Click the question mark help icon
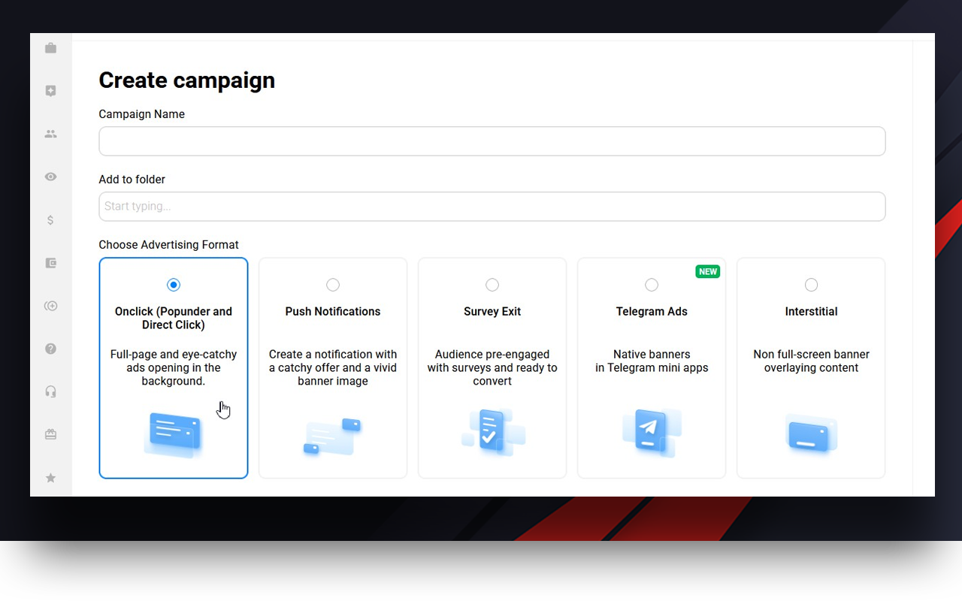 50,349
